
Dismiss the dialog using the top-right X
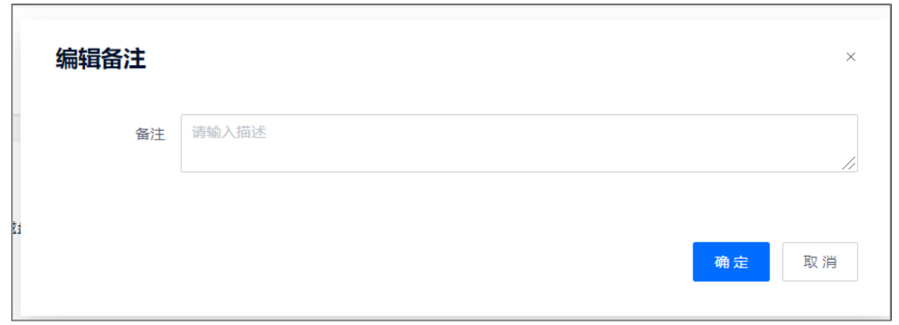pos(851,57)
